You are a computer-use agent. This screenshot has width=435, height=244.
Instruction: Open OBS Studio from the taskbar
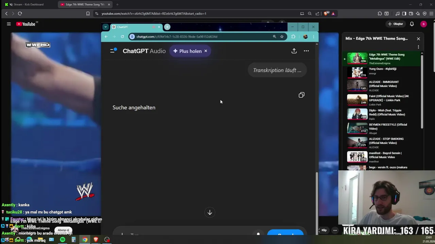[x=107, y=240]
